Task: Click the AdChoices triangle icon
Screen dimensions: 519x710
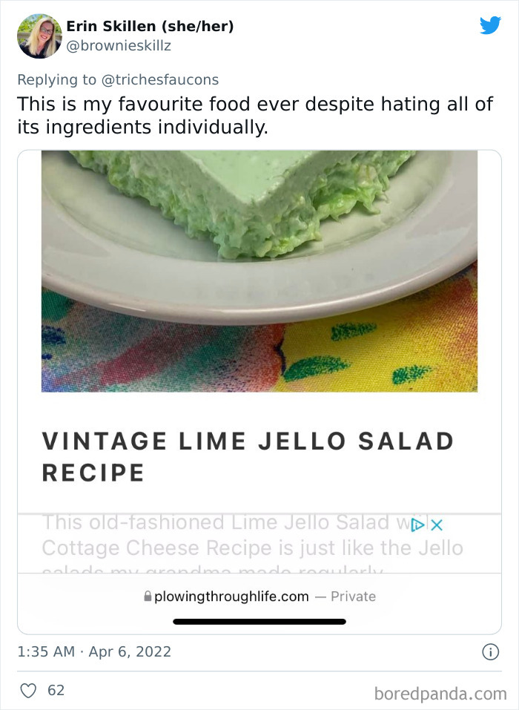Action: (x=417, y=525)
